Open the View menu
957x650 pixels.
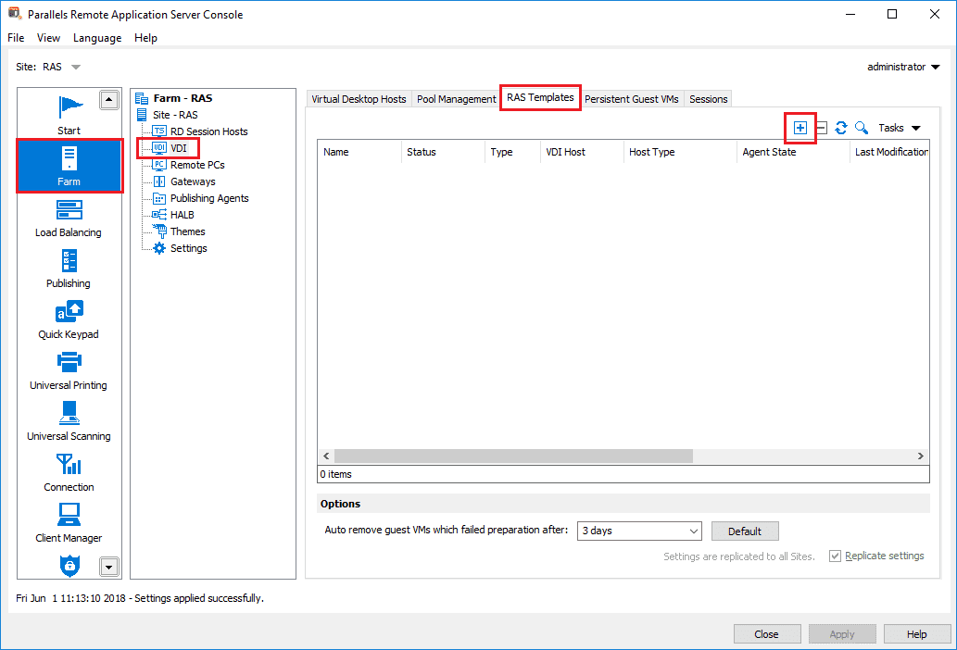[x=48, y=38]
